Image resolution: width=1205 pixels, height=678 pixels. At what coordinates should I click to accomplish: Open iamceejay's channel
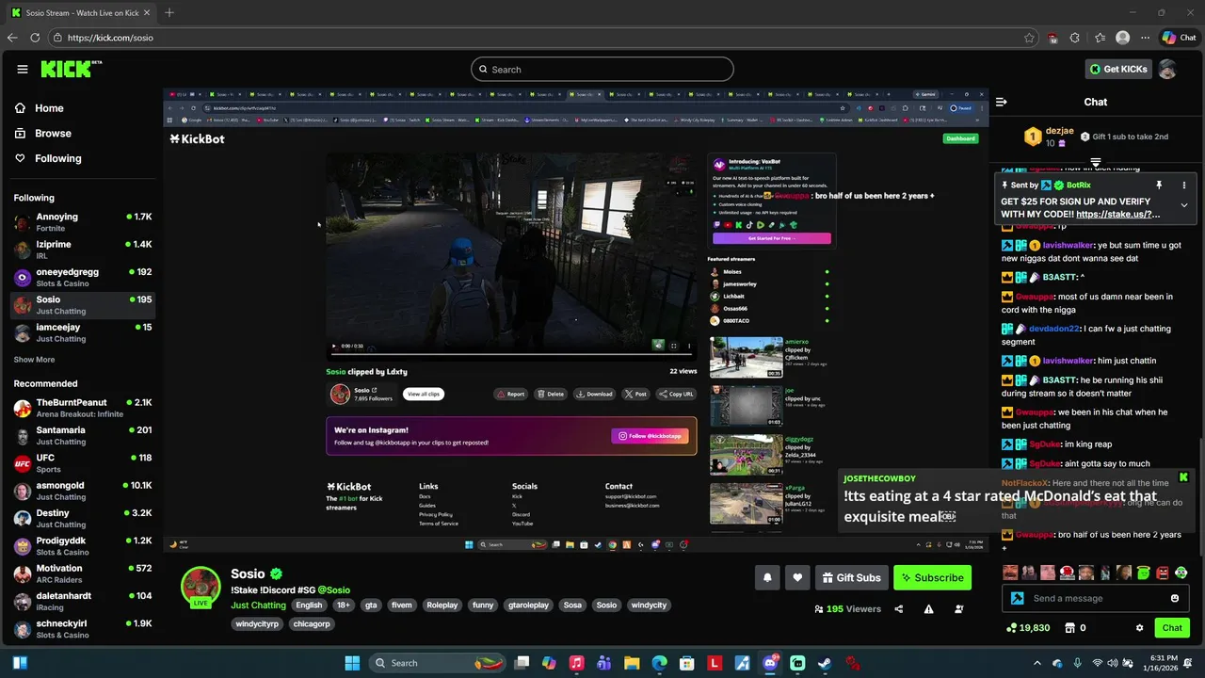point(83,332)
